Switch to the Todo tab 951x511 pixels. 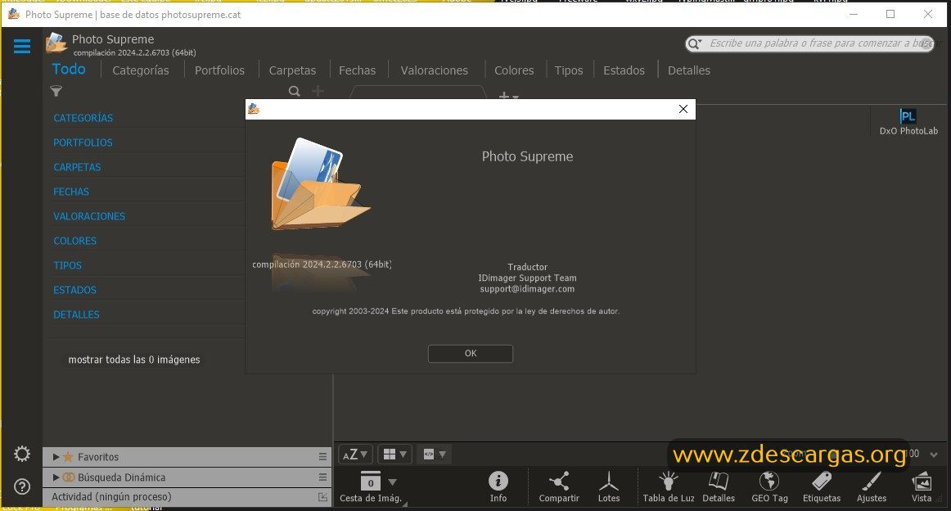69,69
